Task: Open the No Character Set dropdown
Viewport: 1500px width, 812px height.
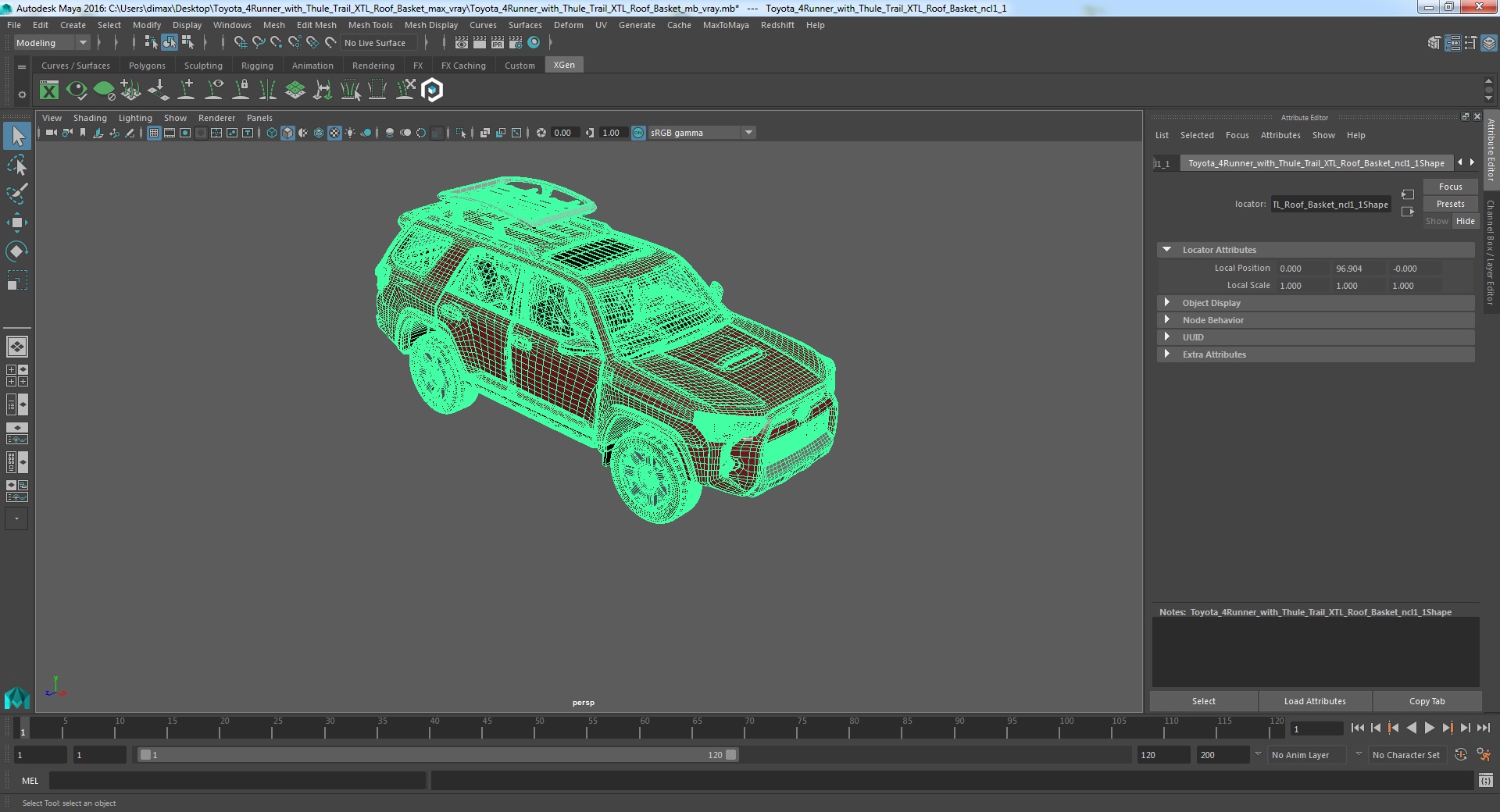Action: pos(1409,755)
